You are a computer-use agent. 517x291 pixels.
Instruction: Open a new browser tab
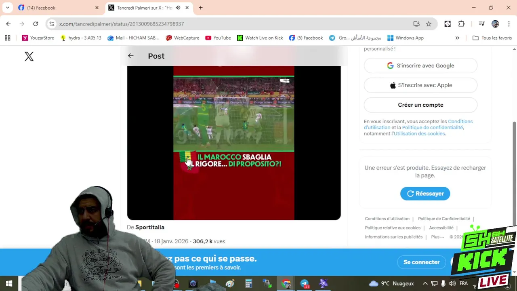(x=200, y=8)
